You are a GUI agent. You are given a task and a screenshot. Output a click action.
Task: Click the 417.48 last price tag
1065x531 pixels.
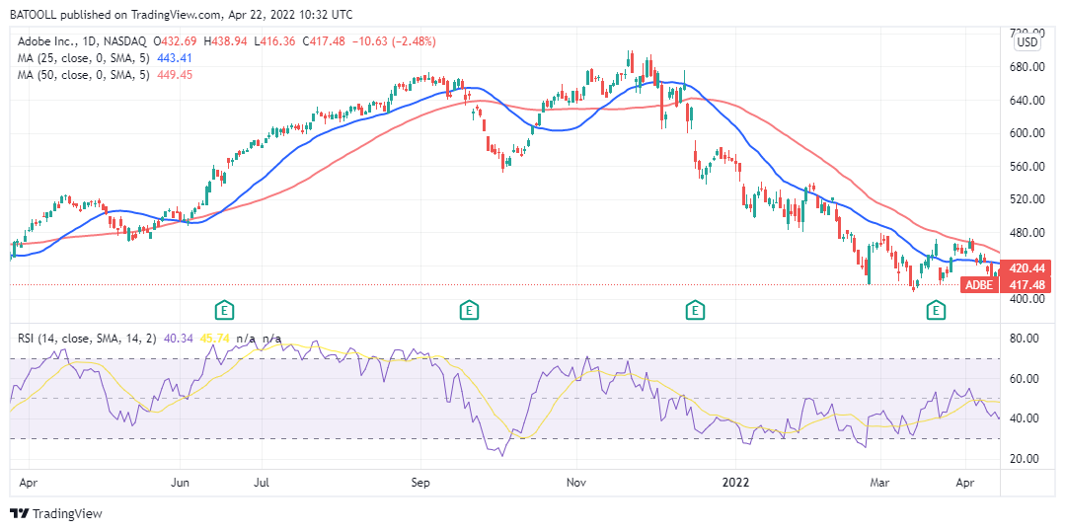point(1026,284)
